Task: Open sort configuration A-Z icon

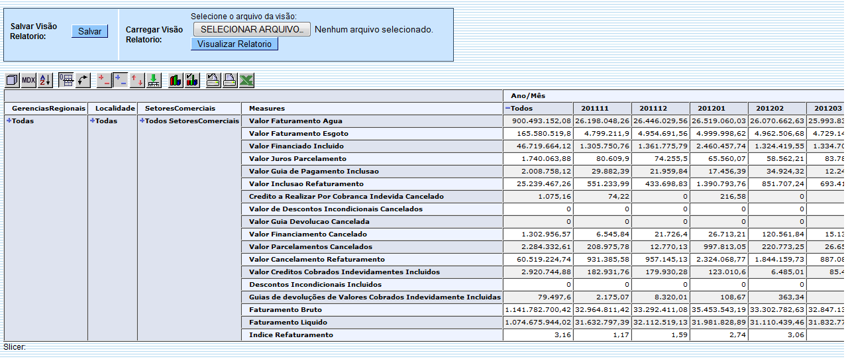Action: (45, 80)
